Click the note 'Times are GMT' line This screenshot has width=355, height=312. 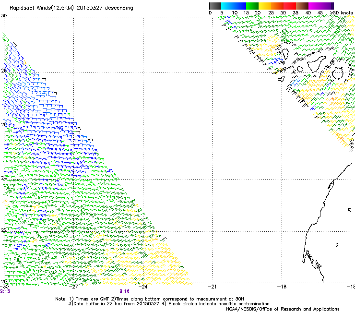click(150, 299)
